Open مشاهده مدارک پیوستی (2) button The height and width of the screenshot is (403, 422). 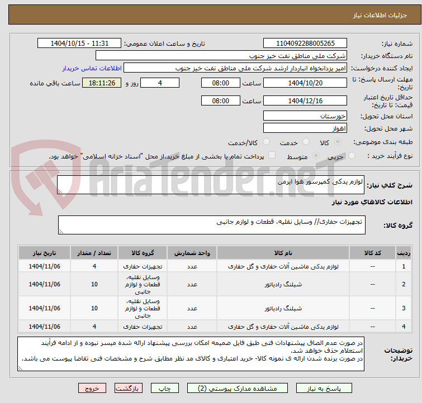coord(238,388)
